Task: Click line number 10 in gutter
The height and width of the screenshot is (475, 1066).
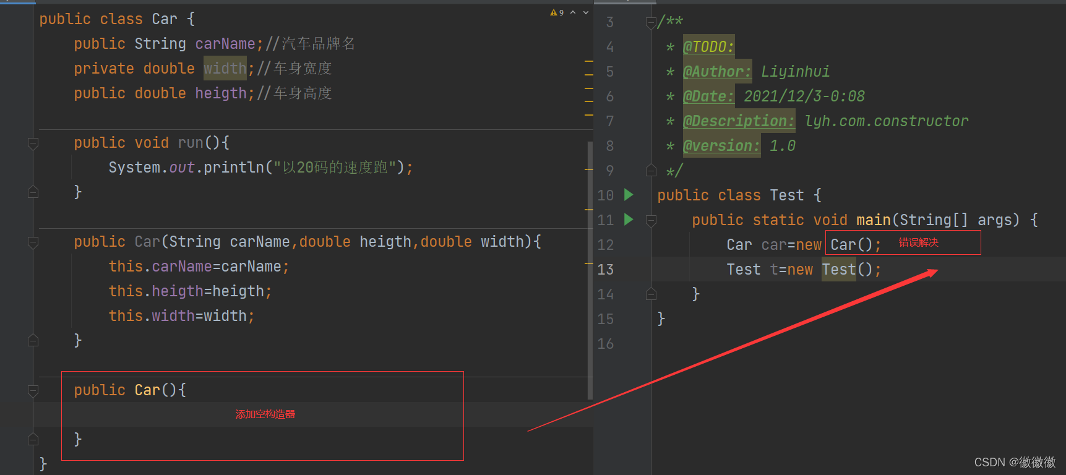Action: 606,195
